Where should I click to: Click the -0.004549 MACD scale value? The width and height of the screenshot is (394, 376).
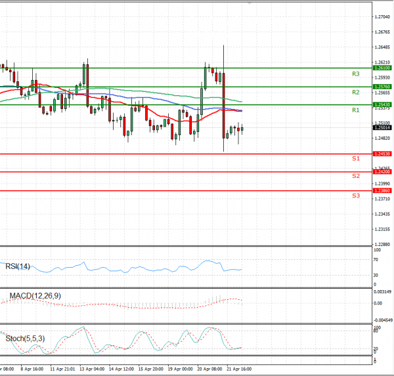tap(383, 320)
